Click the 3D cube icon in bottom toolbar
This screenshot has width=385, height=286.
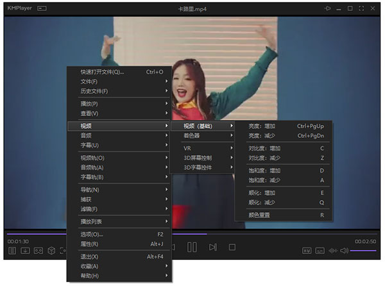[x=51, y=251]
